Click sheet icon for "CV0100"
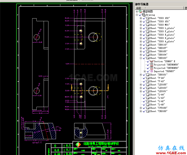Image resolution: width=187 pixels, height=155 pixels. point(148,108)
